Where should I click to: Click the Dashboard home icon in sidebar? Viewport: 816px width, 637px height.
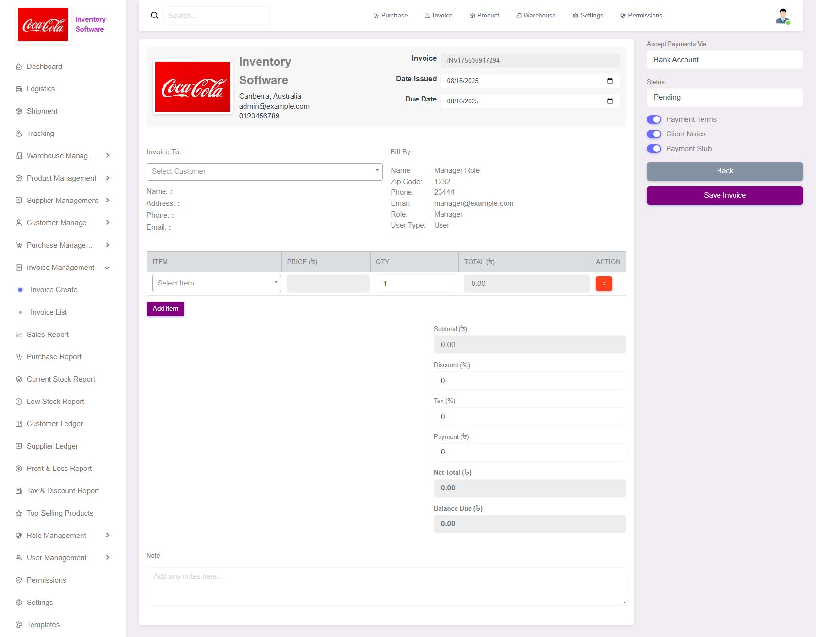(19, 67)
